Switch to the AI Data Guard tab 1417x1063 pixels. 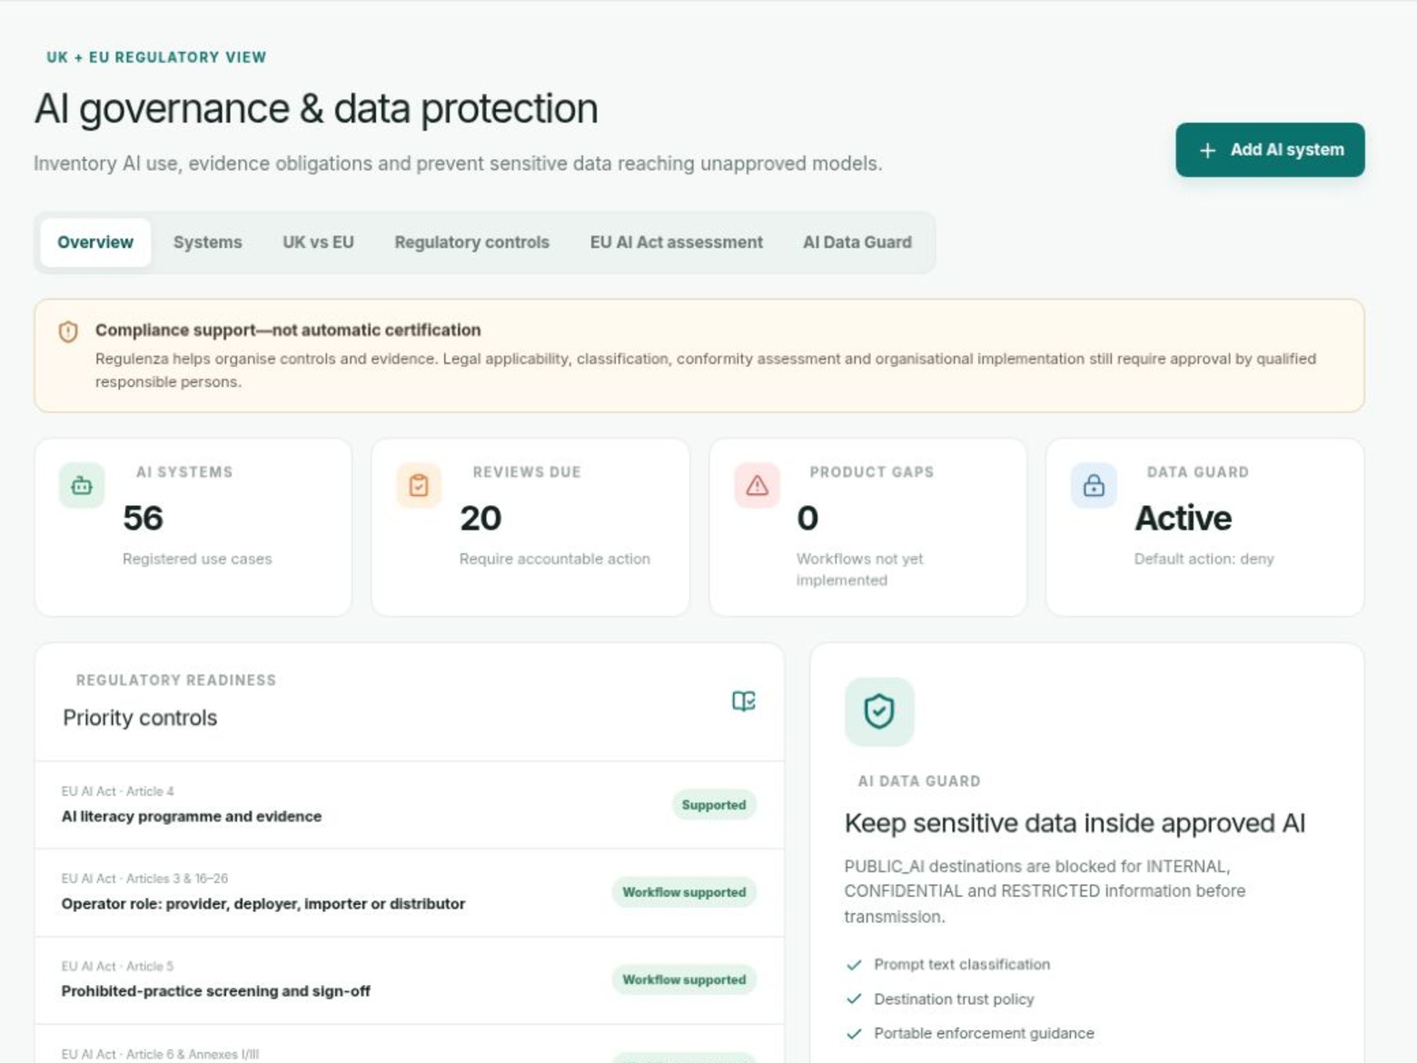click(857, 243)
